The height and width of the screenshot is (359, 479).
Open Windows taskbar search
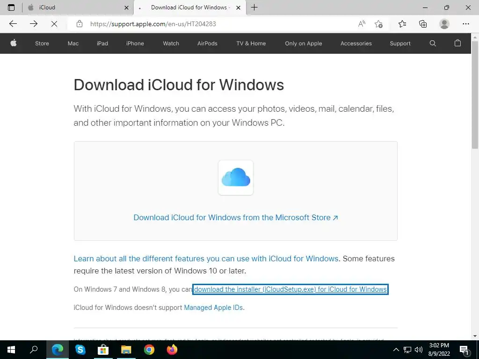tap(34, 350)
